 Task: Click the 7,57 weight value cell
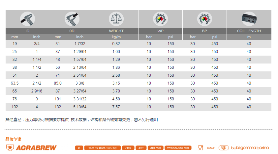click(116, 107)
